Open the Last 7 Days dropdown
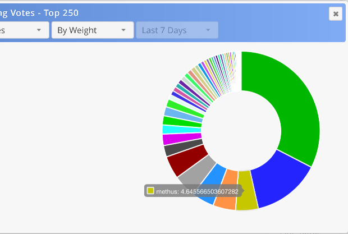The width and height of the screenshot is (348, 234). pos(177,30)
